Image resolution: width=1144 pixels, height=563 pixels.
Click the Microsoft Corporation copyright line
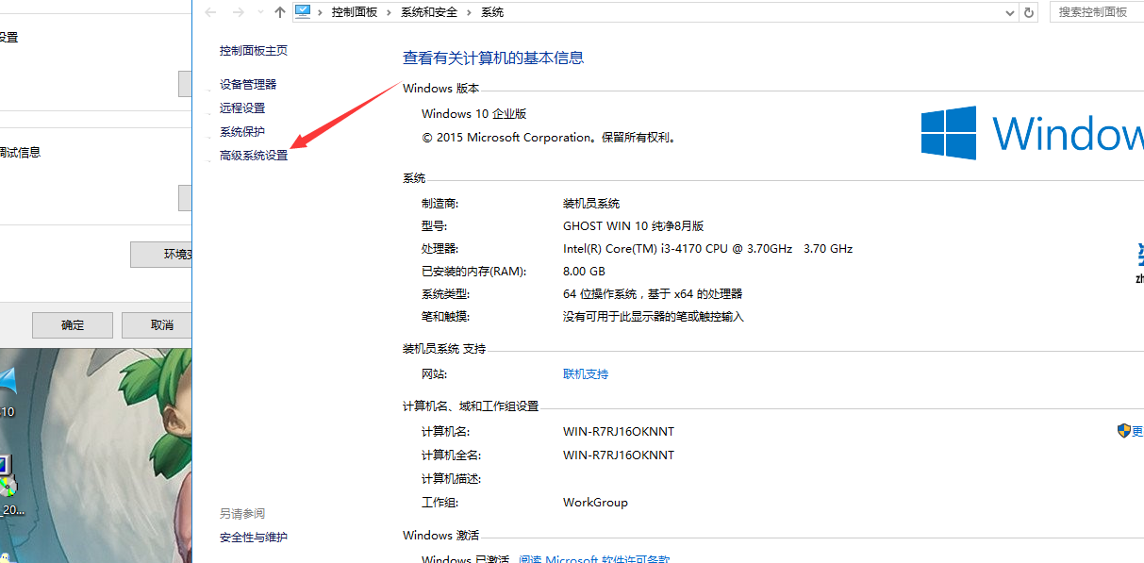click(x=549, y=138)
